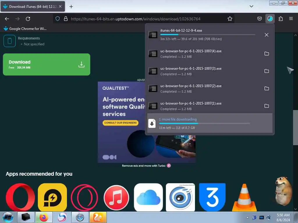Show uc-browser-for-pc-6-1-2015-1007(1).exe in folder
298x223 pixels.
(267, 106)
